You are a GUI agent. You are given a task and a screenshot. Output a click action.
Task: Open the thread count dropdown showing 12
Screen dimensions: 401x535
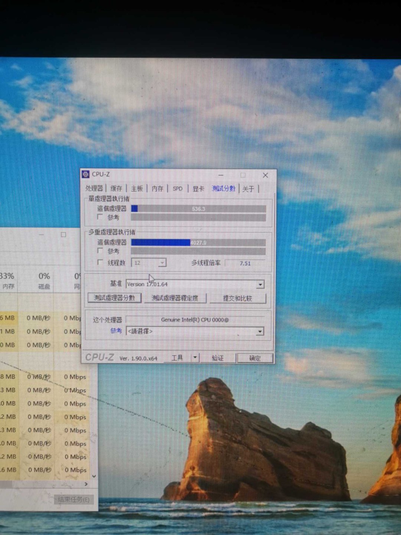(x=149, y=263)
